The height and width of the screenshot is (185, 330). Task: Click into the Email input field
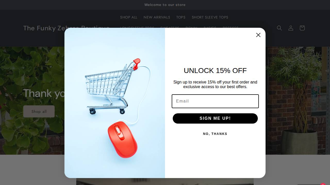tap(215, 101)
